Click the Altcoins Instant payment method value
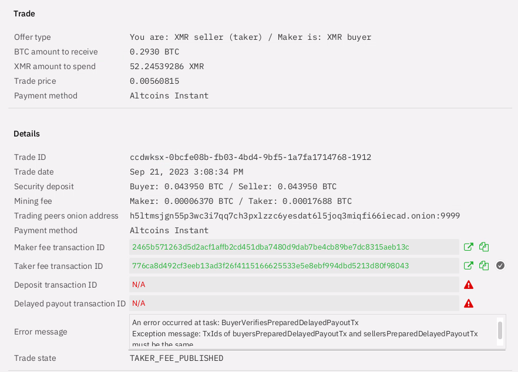 (169, 95)
